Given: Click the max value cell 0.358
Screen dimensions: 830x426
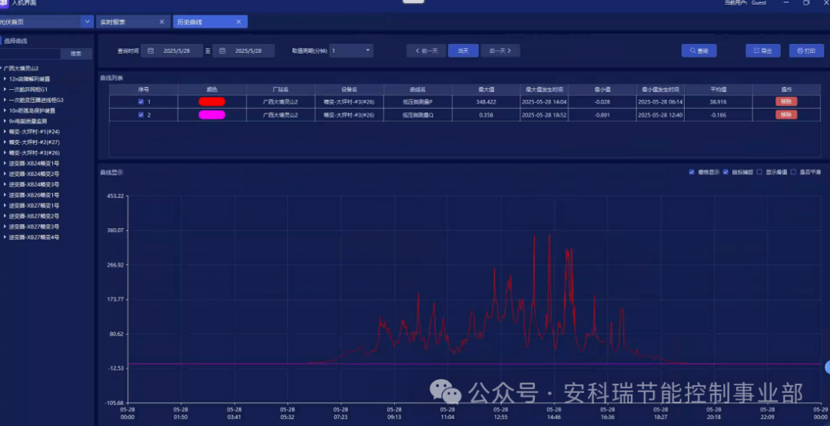Looking at the screenshot, I should pyautogui.click(x=486, y=114).
